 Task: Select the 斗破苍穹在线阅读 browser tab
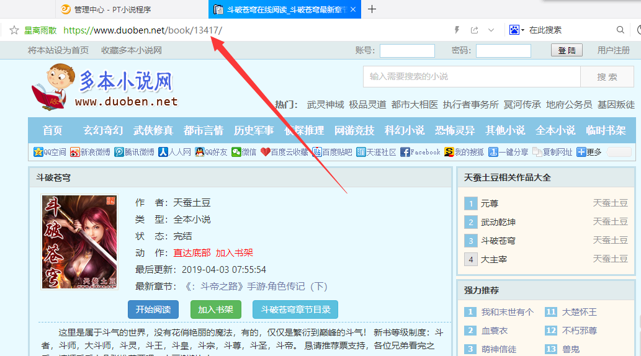pyautogui.click(x=285, y=9)
